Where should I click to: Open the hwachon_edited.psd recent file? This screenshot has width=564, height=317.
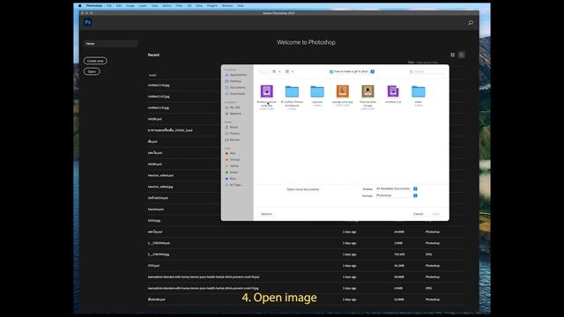pyautogui.click(x=160, y=175)
